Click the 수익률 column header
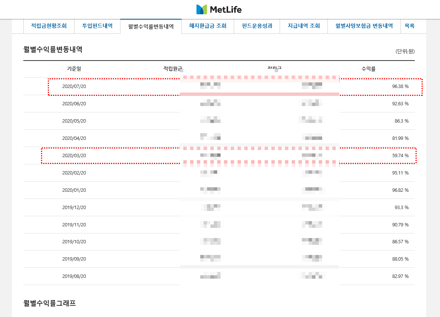This screenshot has height=317, width=440. pyautogui.click(x=368, y=69)
